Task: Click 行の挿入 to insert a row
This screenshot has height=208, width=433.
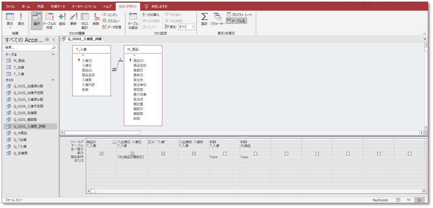Action: 151,14
